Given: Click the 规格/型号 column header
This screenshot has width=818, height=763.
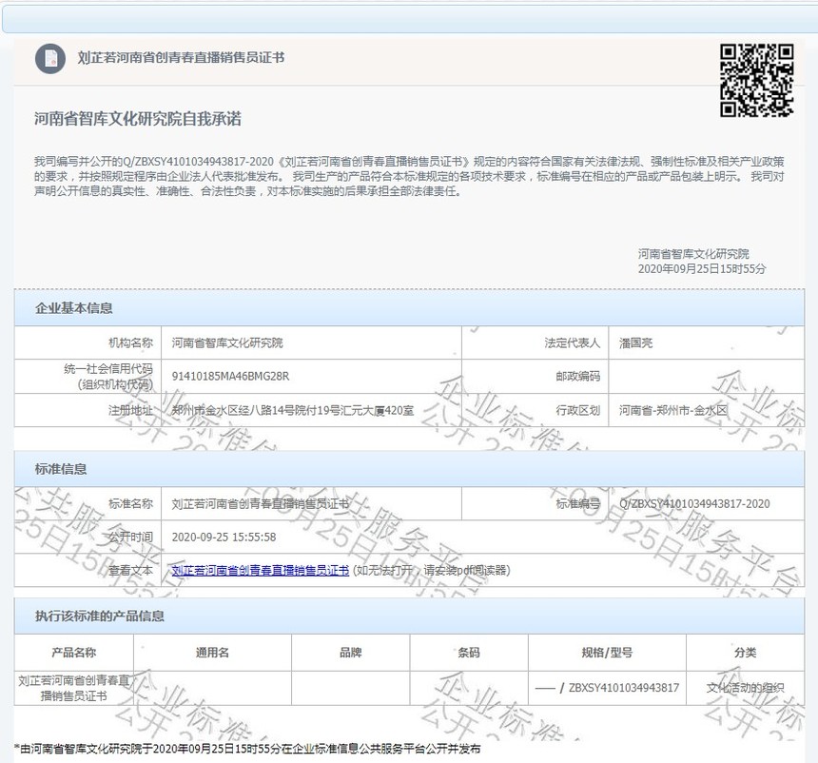Looking at the screenshot, I should [x=607, y=653].
